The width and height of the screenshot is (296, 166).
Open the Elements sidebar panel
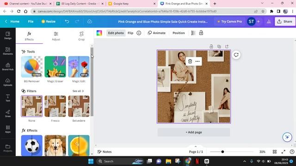[8, 51]
